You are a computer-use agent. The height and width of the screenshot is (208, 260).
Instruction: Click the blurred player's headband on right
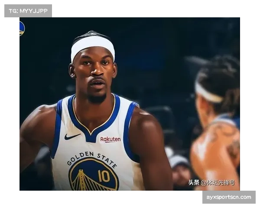[208, 93]
